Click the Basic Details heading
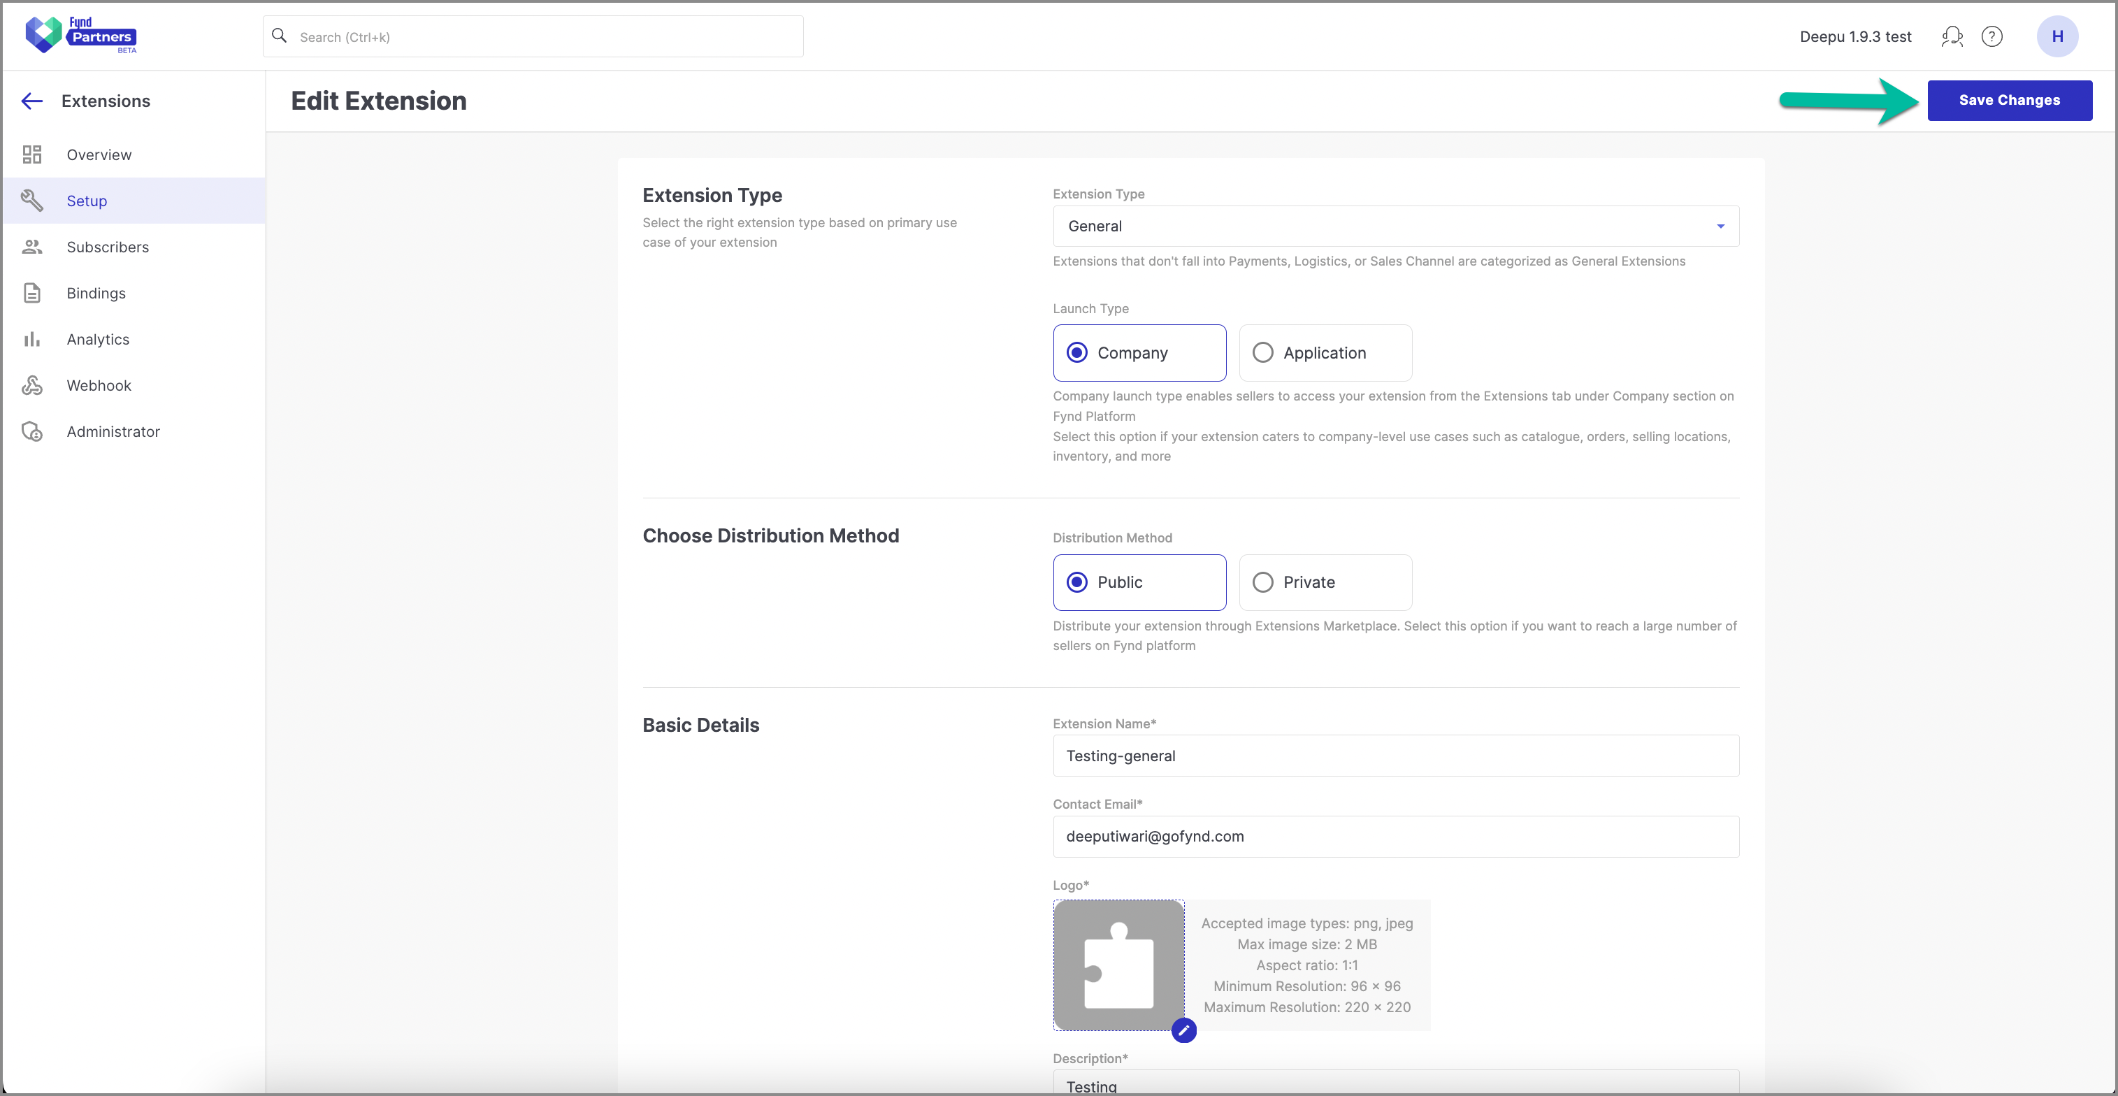 (x=701, y=724)
